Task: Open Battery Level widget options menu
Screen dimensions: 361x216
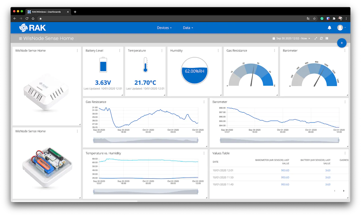Action: click(x=120, y=51)
